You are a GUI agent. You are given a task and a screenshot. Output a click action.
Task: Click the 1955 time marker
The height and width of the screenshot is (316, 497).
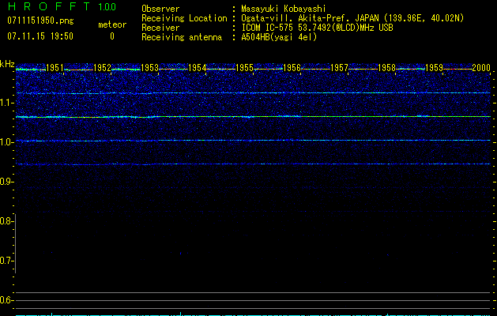pyautogui.click(x=245, y=69)
